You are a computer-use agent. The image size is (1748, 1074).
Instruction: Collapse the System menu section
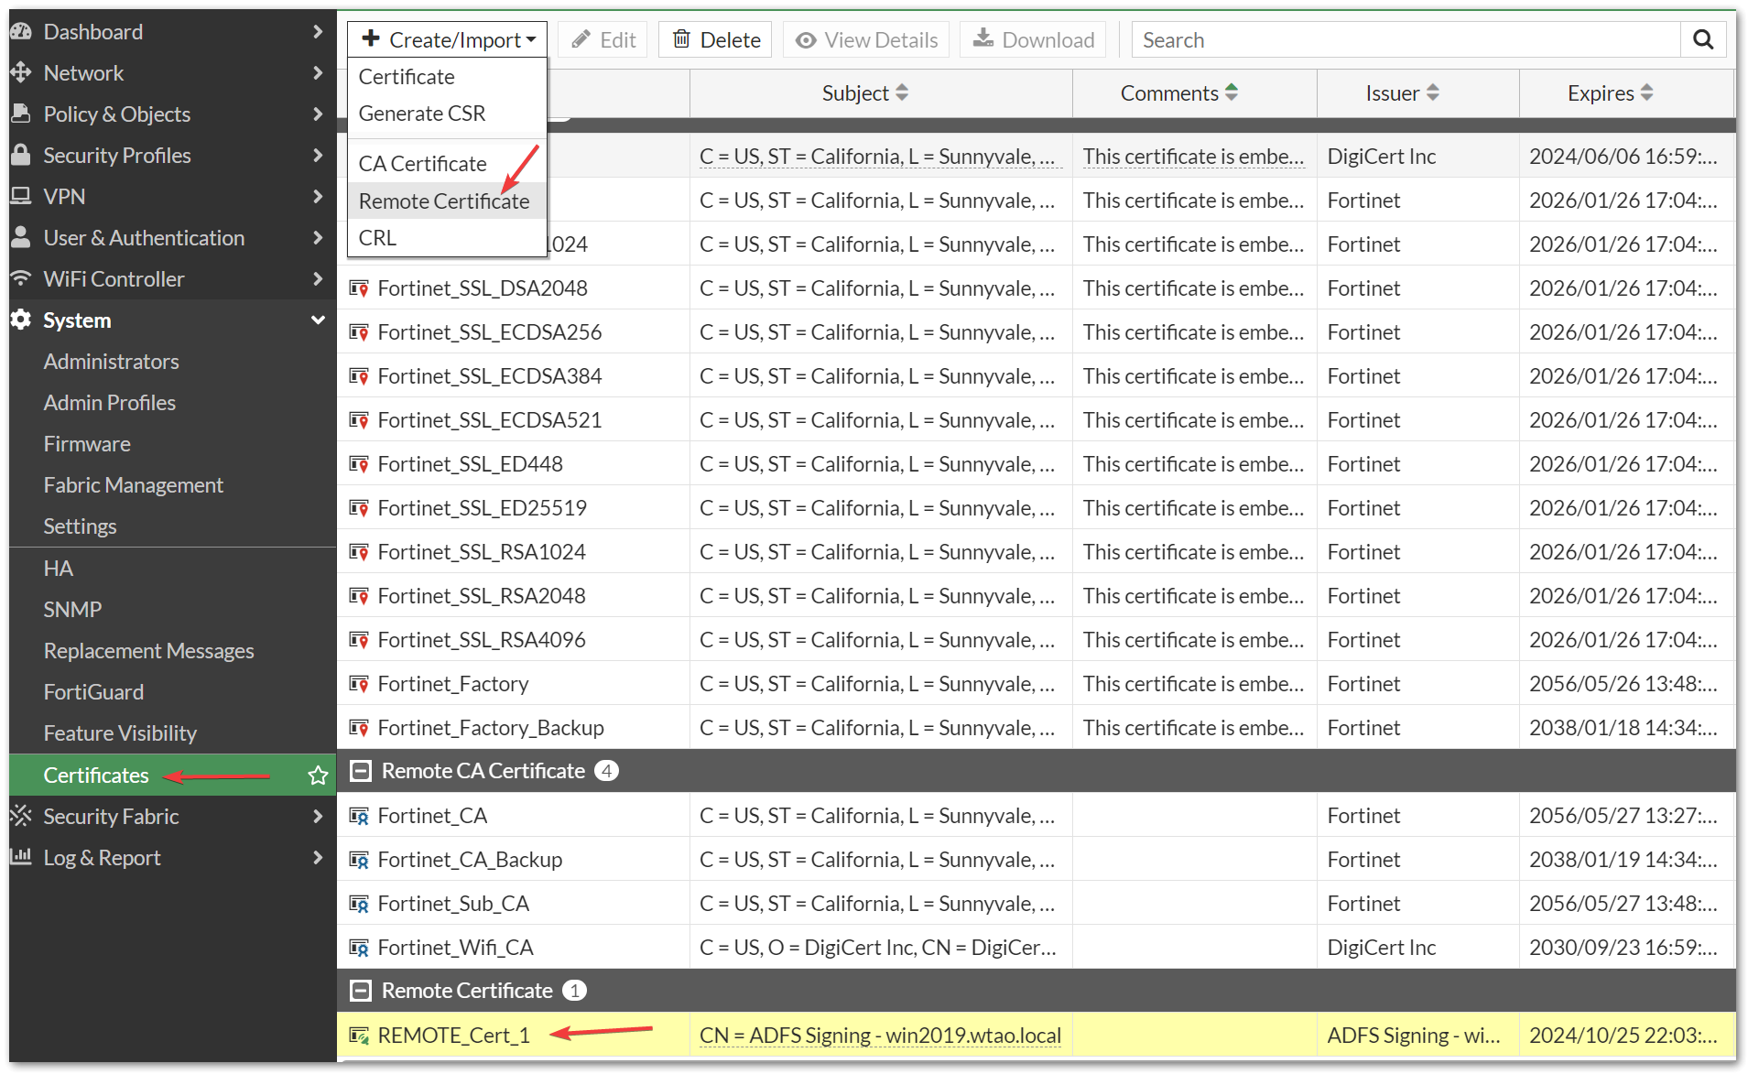(318, 320)
